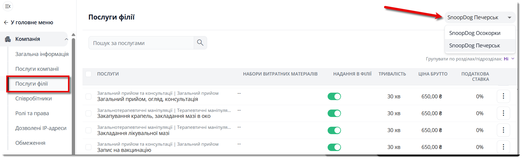Open Послуги компанії page
Image resolution: width=522 pixels, height=159 pixels.
coord(37,69)
